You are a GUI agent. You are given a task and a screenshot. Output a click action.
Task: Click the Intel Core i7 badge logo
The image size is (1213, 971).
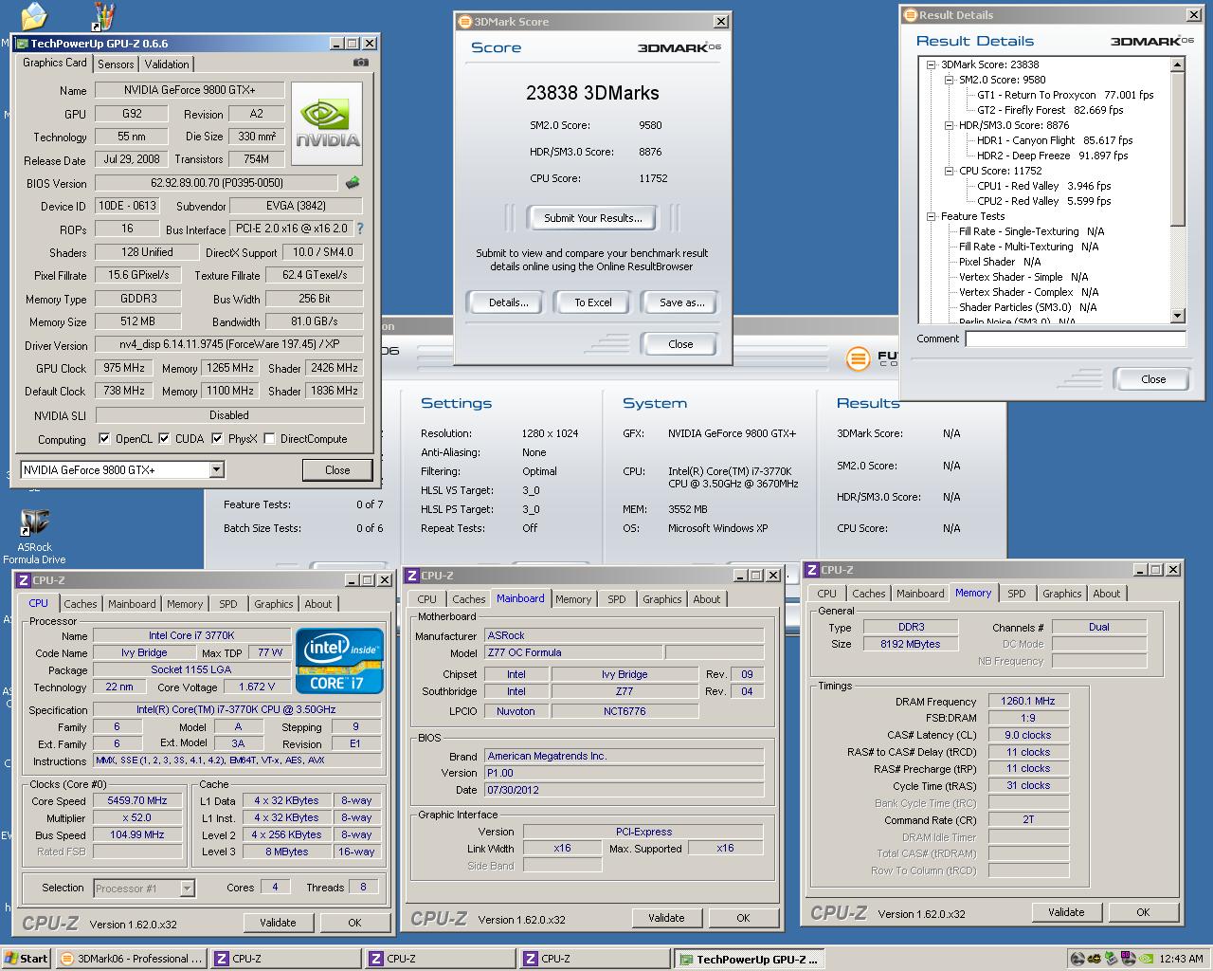(x=339, y=661)
